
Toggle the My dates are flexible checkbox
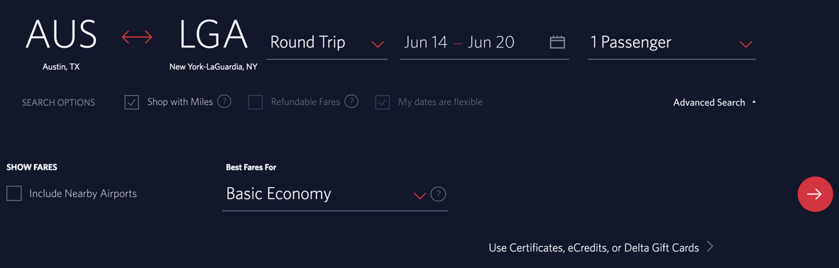(x=382, y=102)
